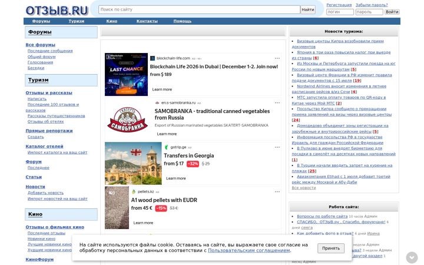
Task: Click the Войти login button
Action: (392, 12)
